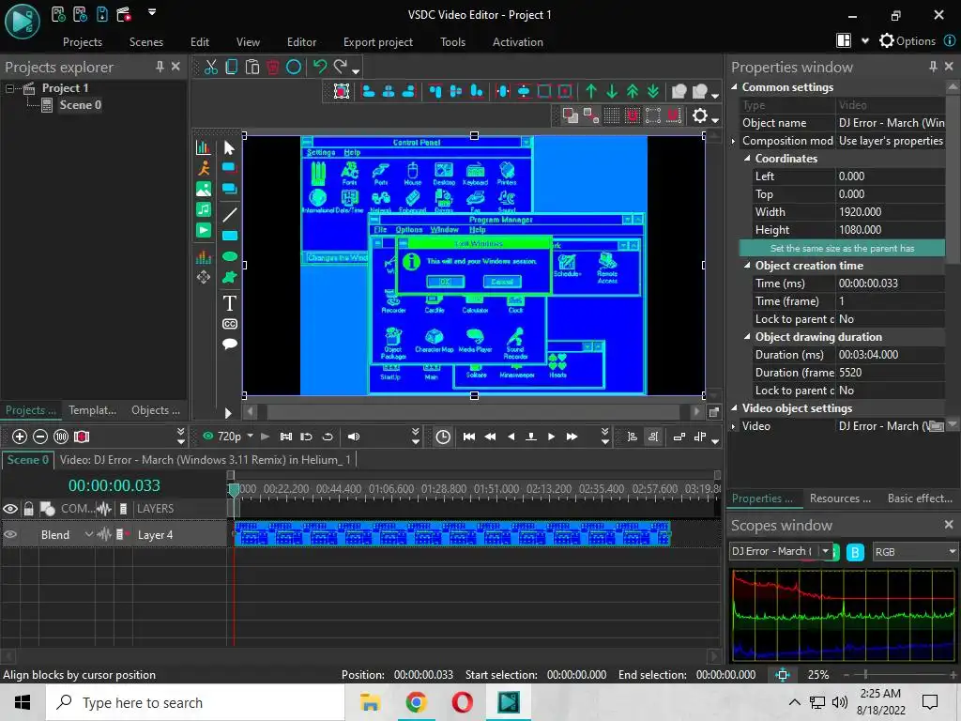This screenshot has width=961, height=721.
Task: Select the movement arrows tool icon
Action: 204,277
